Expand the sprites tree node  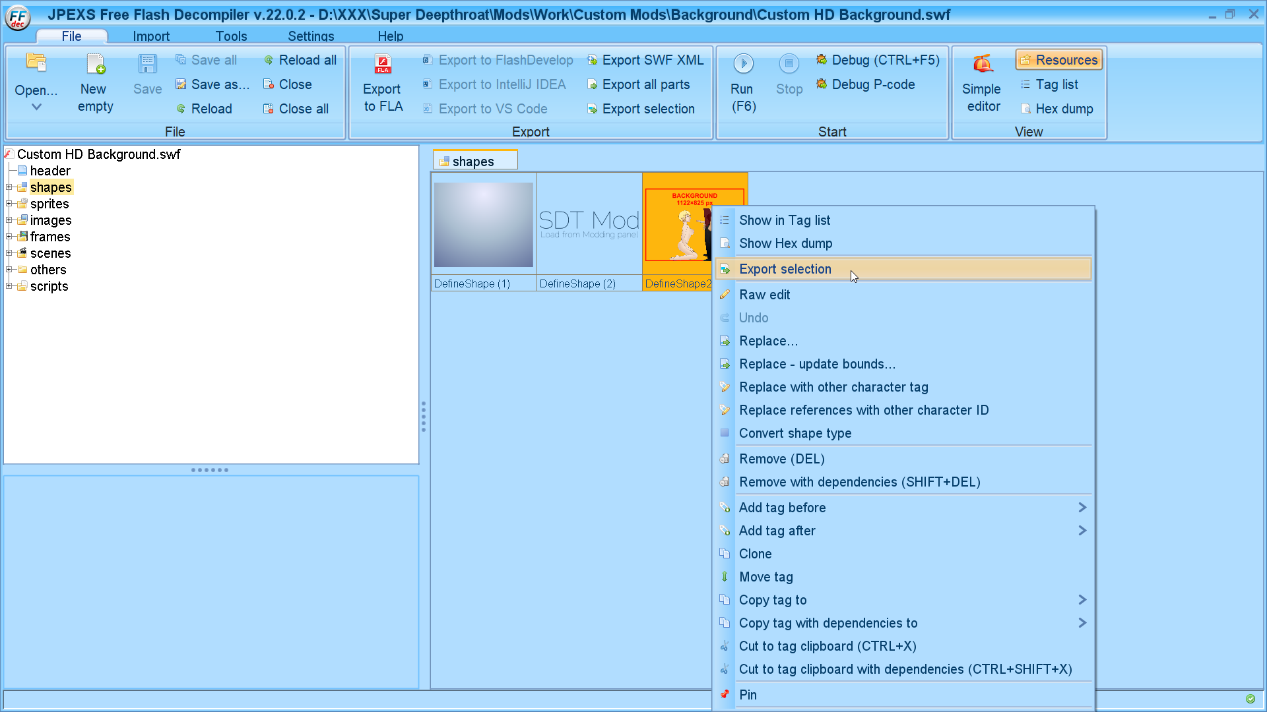pos(9,204)
